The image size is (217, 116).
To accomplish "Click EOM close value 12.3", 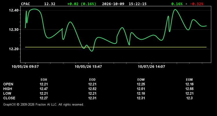I will [x=189, y=98].
